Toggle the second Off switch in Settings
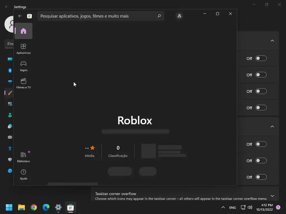This screenshot has width=286, height=214. point(261,75)
